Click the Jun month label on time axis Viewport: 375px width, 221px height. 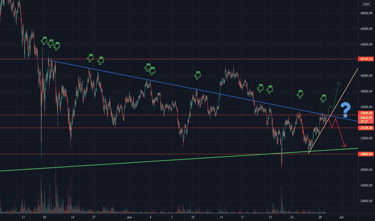tap(129, 217)
